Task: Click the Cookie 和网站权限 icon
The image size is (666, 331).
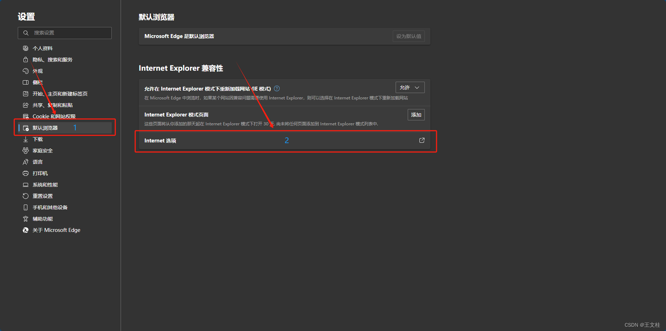Action: click(26, 116)
